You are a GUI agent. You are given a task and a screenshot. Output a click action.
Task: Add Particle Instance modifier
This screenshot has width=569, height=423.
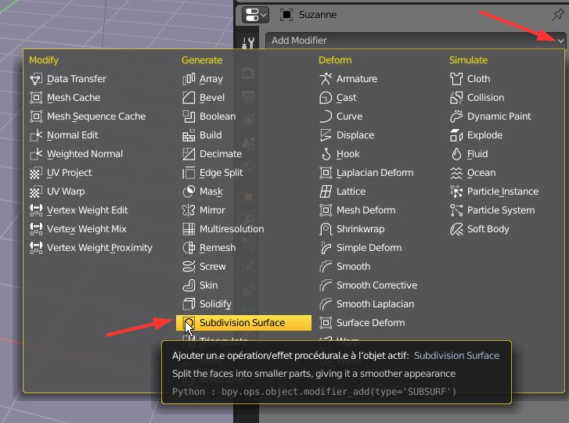click(x=494, y=192)
